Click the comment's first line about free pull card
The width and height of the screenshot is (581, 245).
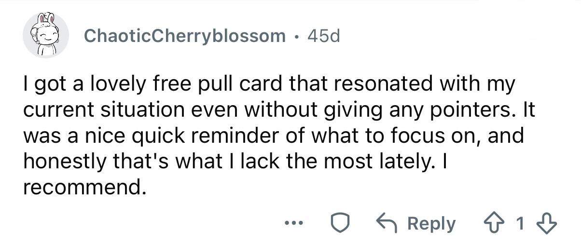click(x=270, y=85)
